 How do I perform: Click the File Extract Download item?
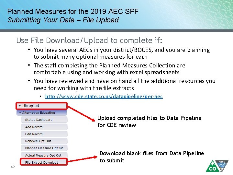click(41, 162)
